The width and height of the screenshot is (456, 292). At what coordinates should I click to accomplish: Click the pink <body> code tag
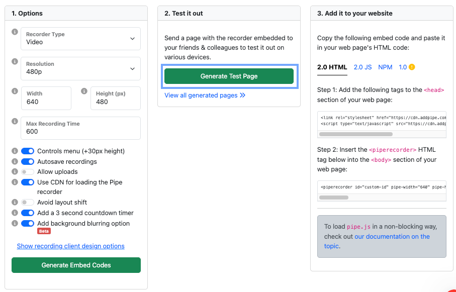tap(381, 160)
